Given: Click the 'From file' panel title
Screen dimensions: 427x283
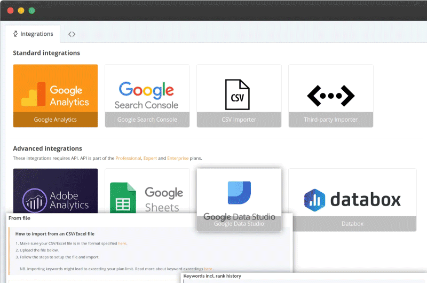Looking at the screenshot, I should coord(19,218).
